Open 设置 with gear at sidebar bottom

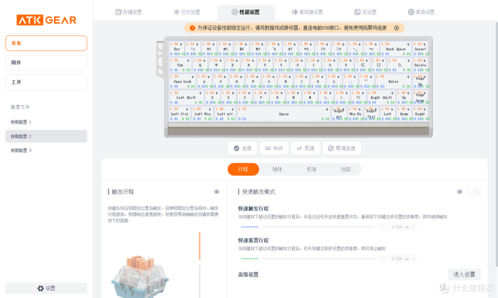pos(47,288)
